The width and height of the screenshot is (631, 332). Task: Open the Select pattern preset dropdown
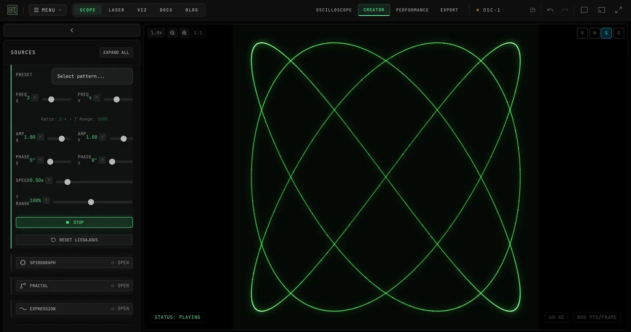(92, 76)
